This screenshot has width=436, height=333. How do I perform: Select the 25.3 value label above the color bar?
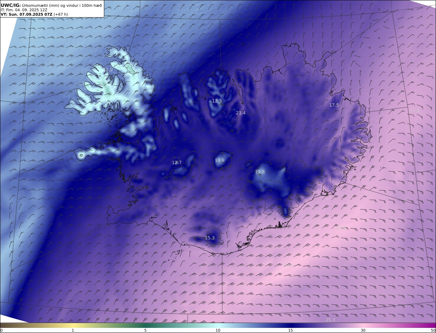pyautogui.click(x=330, y=320)
